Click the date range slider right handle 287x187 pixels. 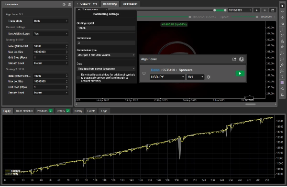(225, 10)
